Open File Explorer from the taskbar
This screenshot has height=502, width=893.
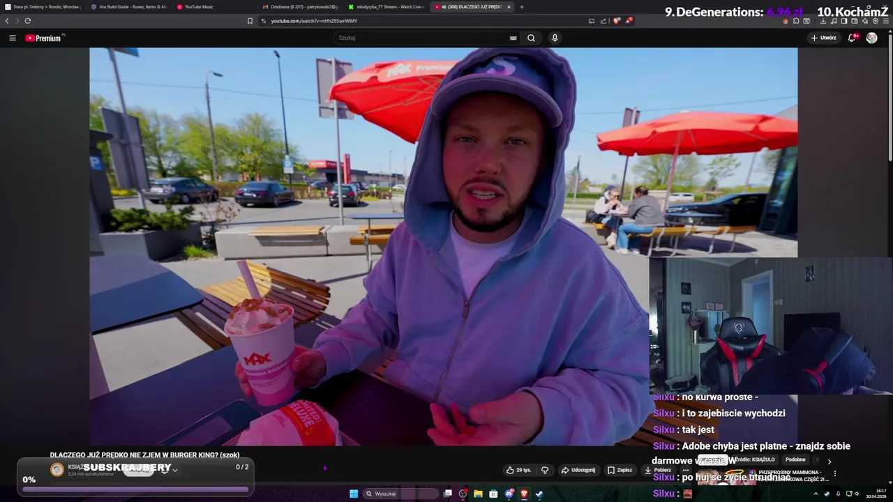point(478,494)
